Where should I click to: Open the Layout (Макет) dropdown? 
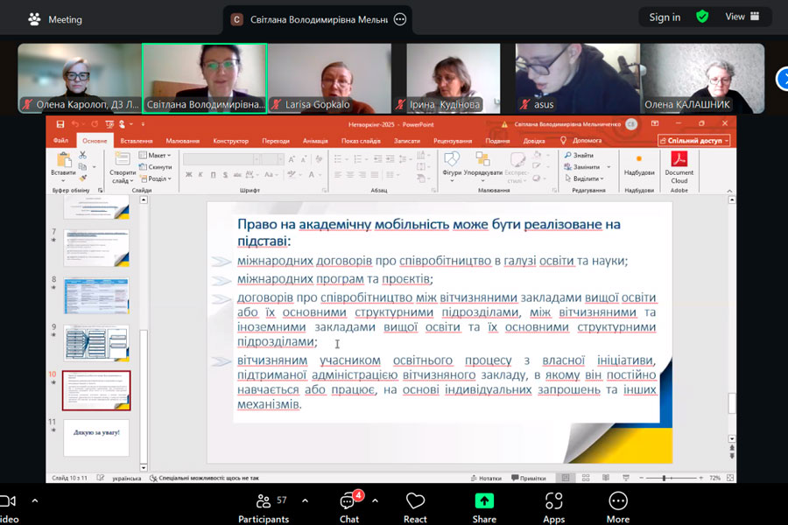(x=155, y=155)
